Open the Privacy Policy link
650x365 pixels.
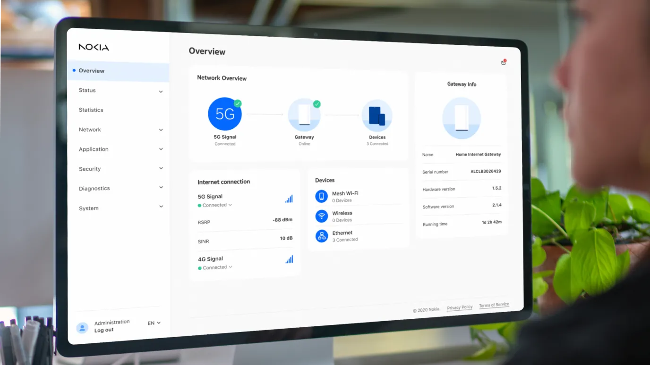[x=460, y=307]
